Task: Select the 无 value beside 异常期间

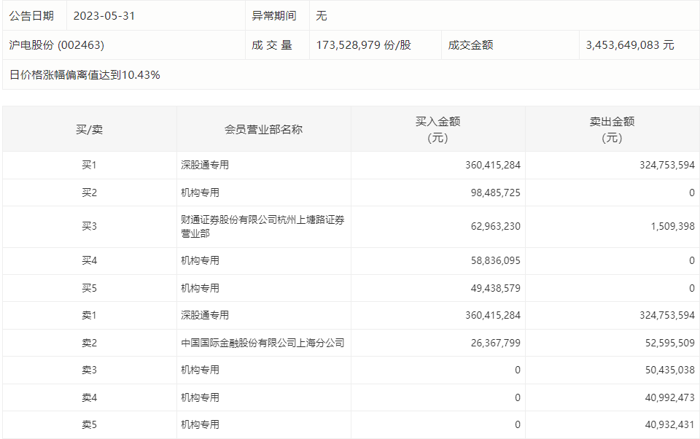Action: (x=322, y=15)
